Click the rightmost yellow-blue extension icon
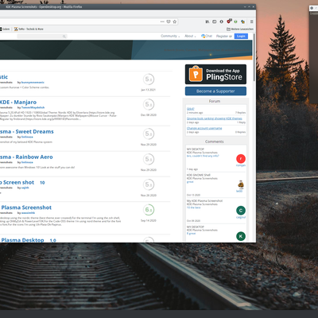 coord(242,21)
